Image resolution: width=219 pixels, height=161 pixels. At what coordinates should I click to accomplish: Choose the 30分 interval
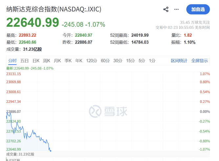point(118,60)
